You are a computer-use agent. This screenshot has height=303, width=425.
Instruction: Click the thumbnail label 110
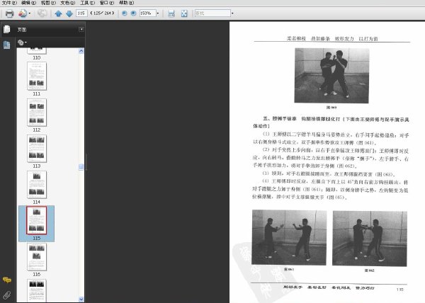(37, 57)
